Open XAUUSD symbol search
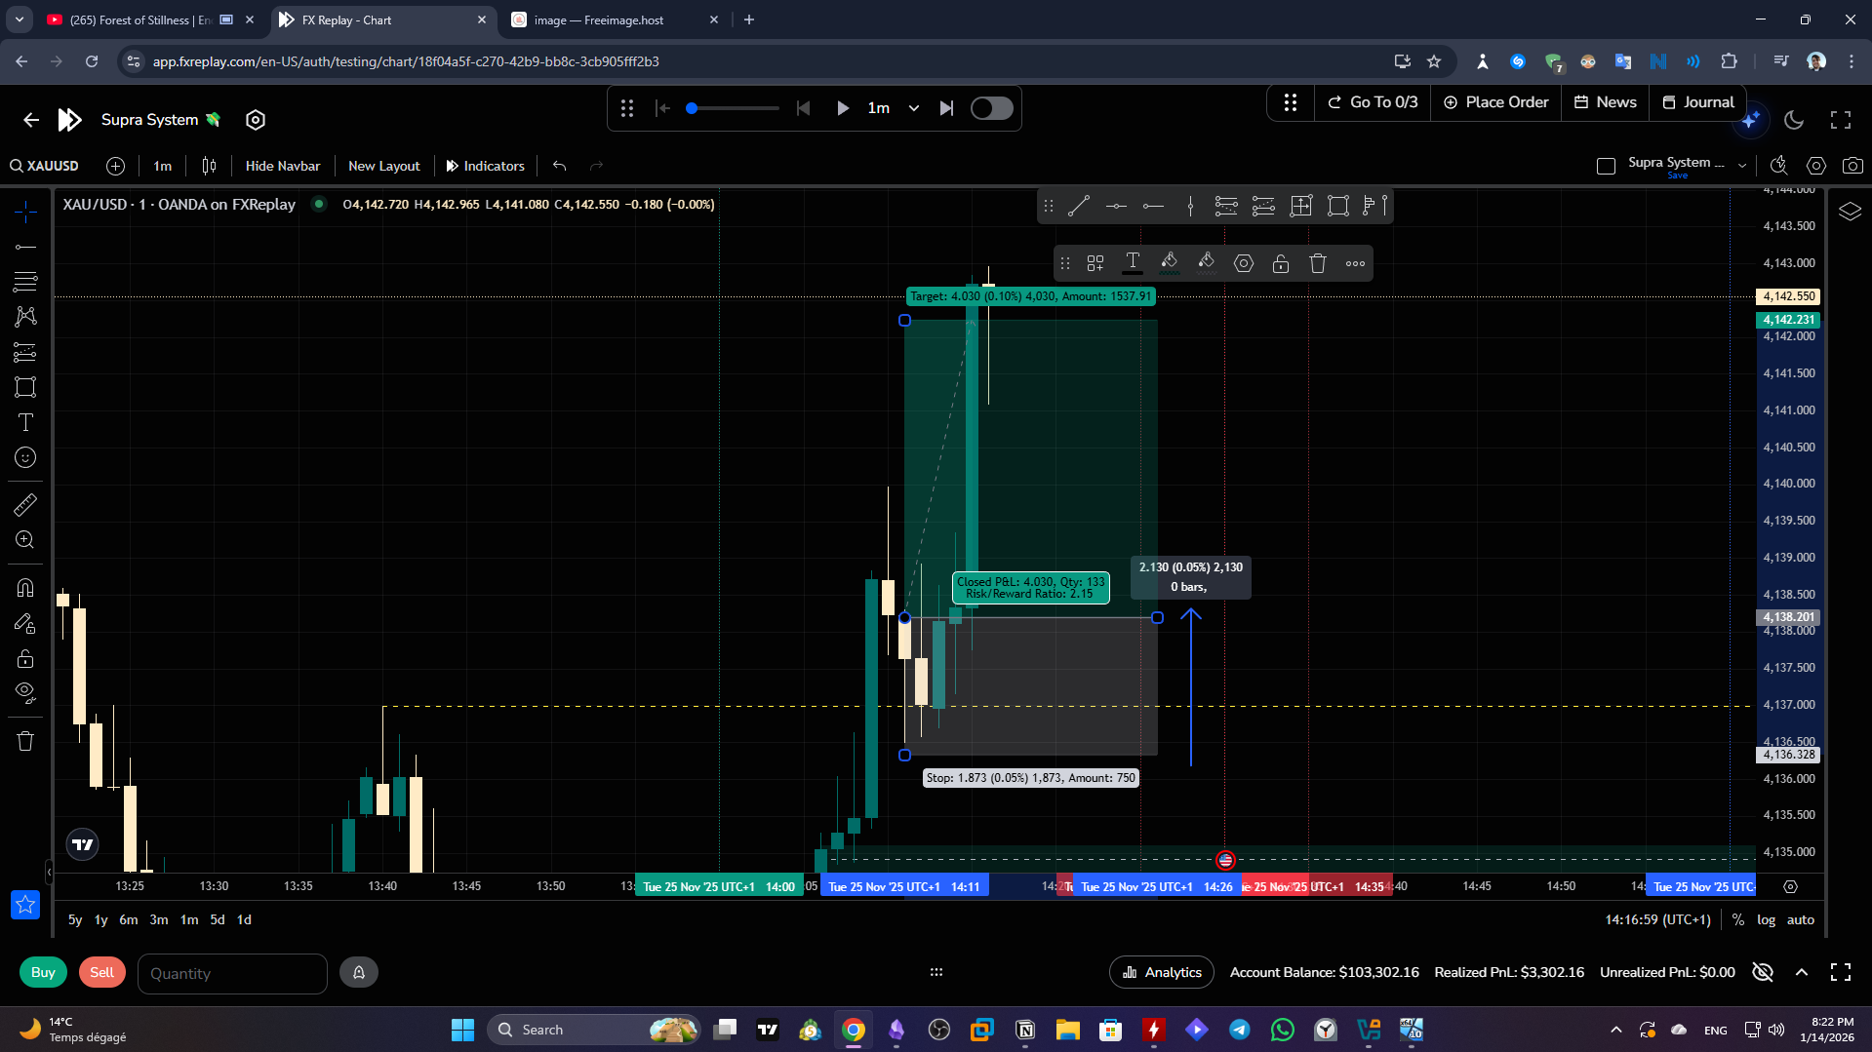The image size is (1872, 1052). (x=45, y=166)
